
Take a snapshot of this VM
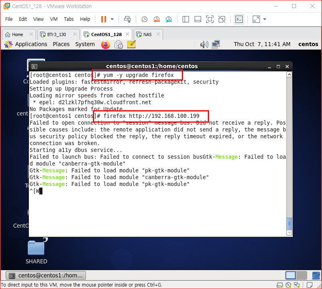click(x=144, y=19)
